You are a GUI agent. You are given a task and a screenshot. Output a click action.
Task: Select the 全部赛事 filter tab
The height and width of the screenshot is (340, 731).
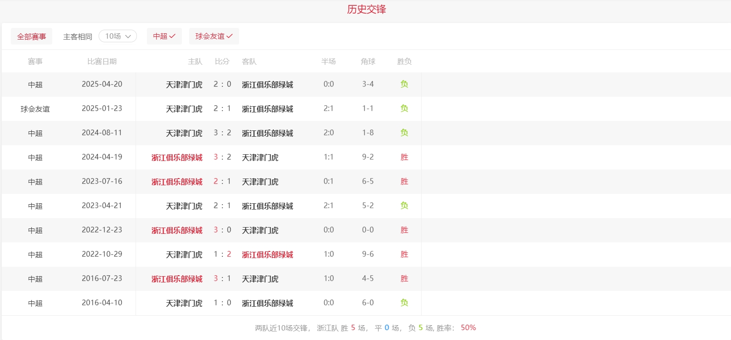tap(32, 36)
